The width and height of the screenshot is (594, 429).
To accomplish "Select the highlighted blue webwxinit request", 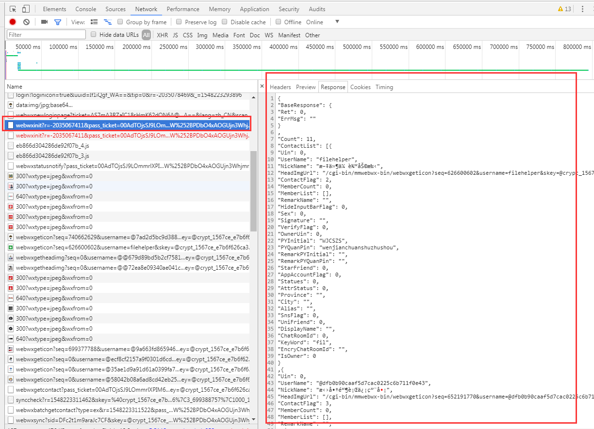I will click(128, 125).
